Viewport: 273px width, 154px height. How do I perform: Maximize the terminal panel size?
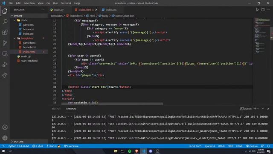pyautogui.click(x=263, y=109)
